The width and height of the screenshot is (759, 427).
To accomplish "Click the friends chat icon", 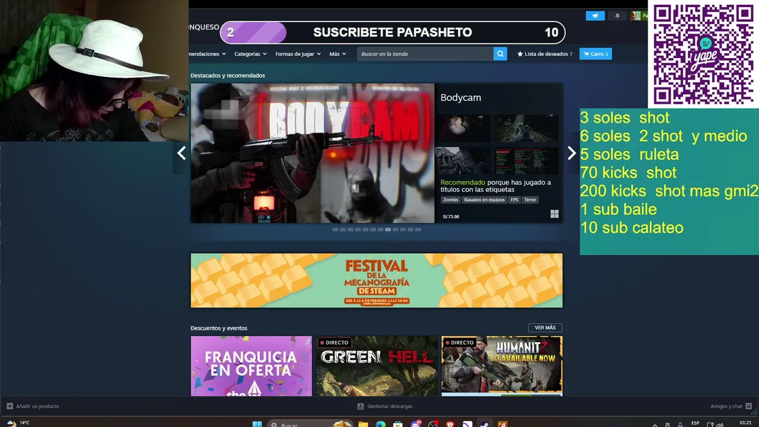I will pos(748,406).
